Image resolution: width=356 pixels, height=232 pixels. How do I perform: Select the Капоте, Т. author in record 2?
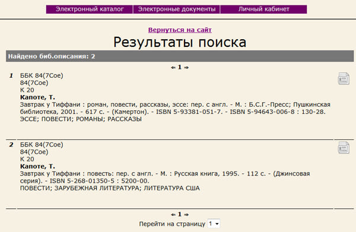pyautogui.click(x=37, y=166)
